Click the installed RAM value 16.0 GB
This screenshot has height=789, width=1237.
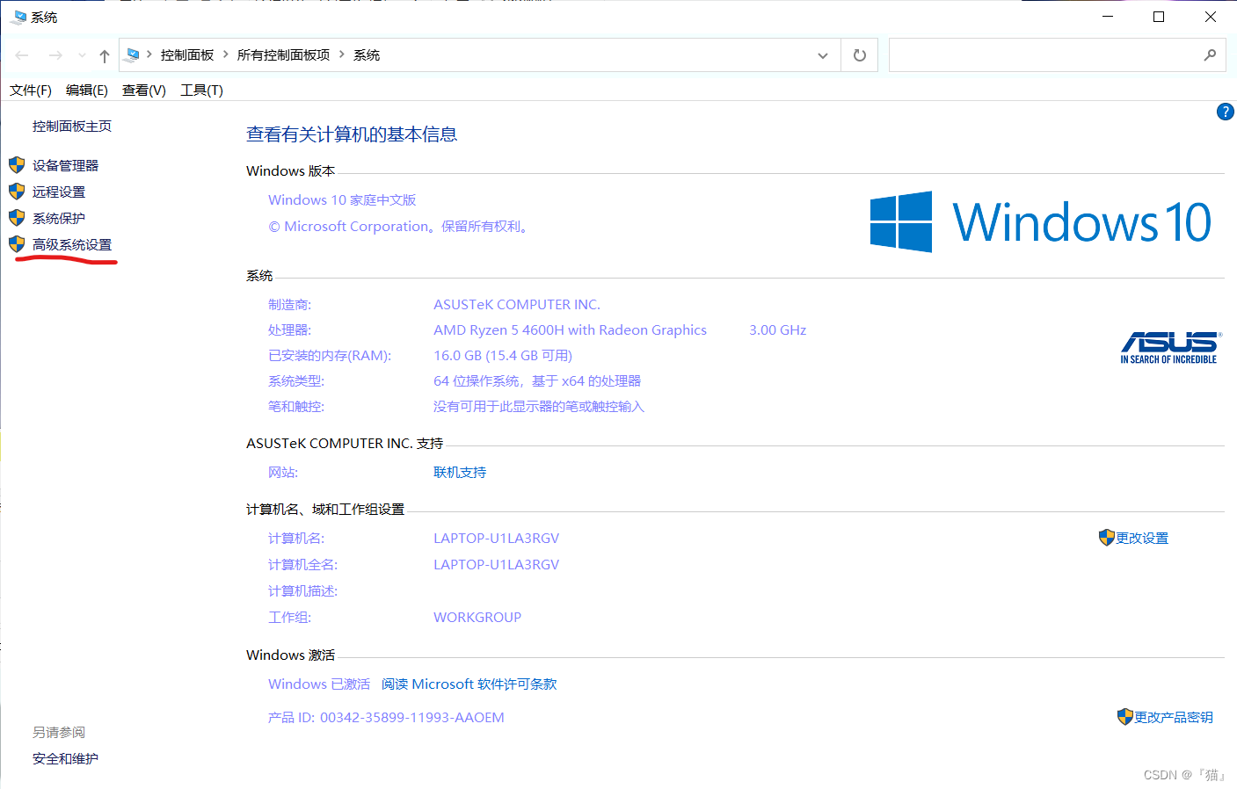click(x=503, y=356)
